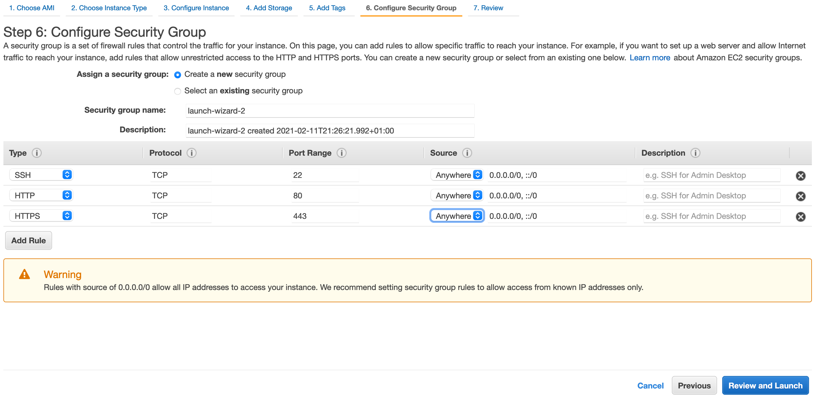Image resolution: width=817 pixels, height=403 pixels.
Task: Delete the HTTPS rule using X icon
Action: pos(800,217)
